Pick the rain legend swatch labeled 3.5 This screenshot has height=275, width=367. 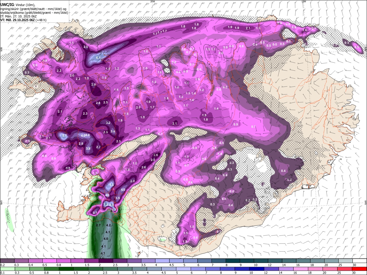tap(139, 269)
